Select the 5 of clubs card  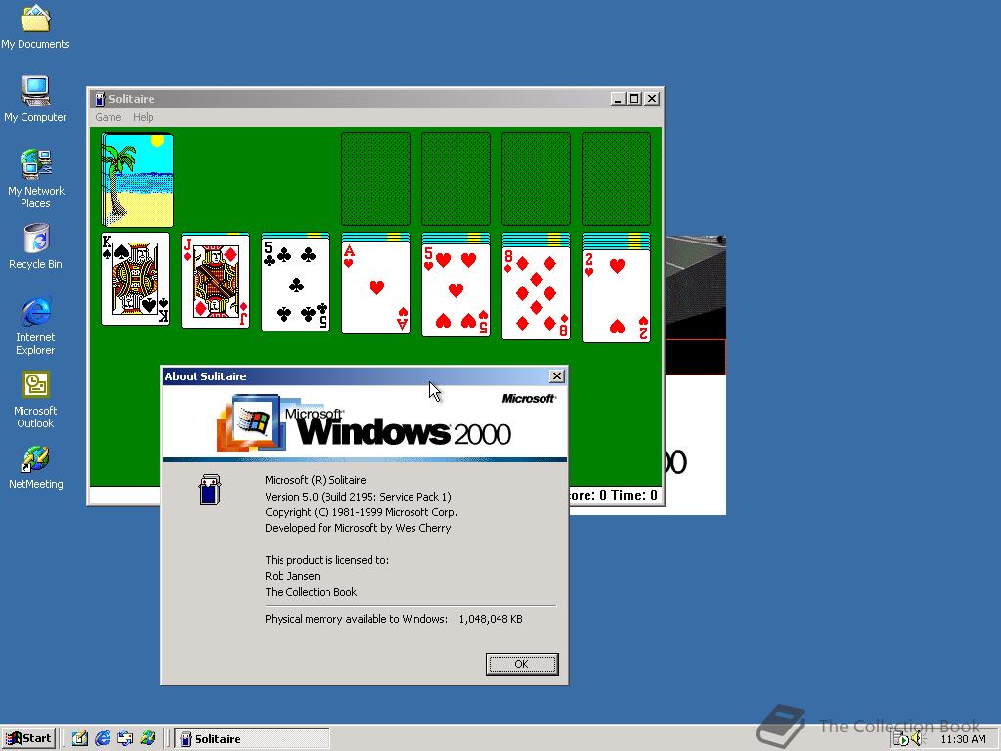(x=295, y=285)
